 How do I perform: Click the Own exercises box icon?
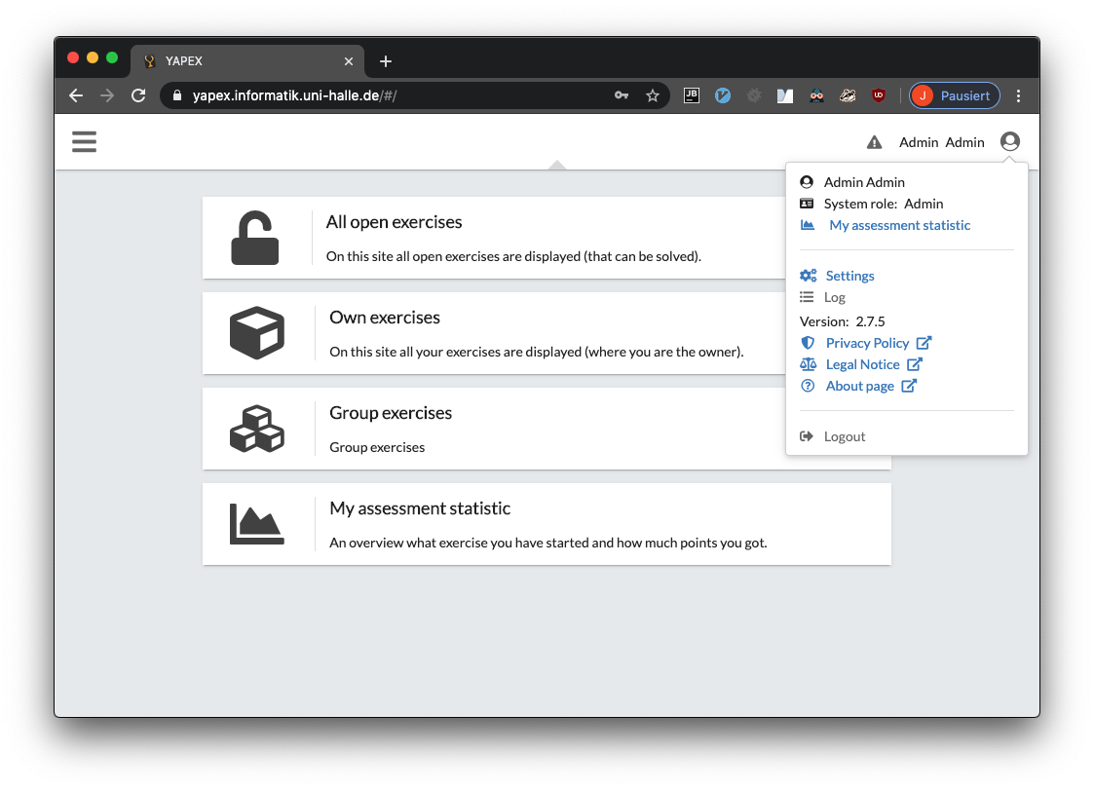(256, 333)
